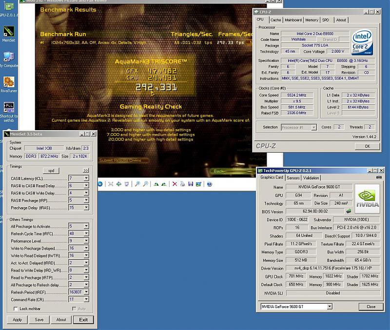Open Picture Viewer help icon
Screen dimensions: 390x330
210,184
